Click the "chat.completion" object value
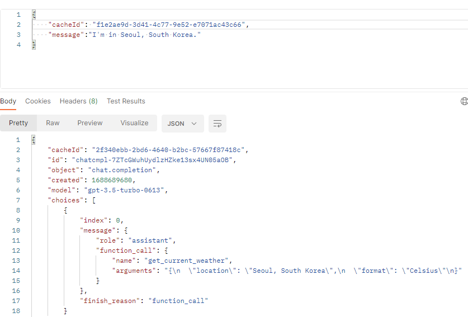The image size is (468, 317). coord(122,170)
